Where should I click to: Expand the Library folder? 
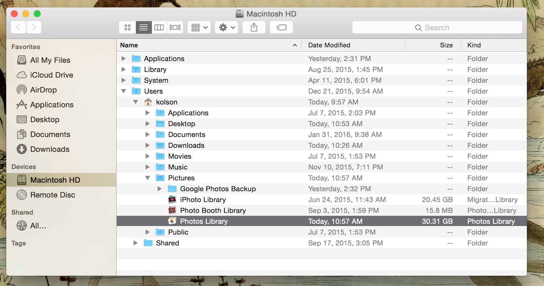123,70
